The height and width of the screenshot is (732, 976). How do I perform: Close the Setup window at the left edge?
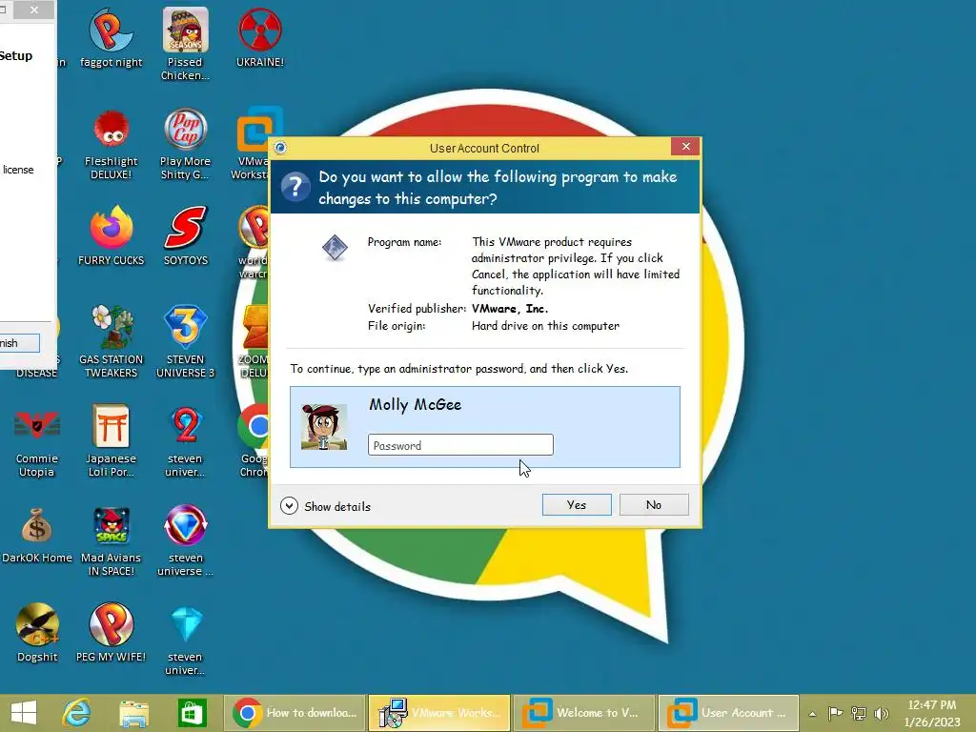34,10
